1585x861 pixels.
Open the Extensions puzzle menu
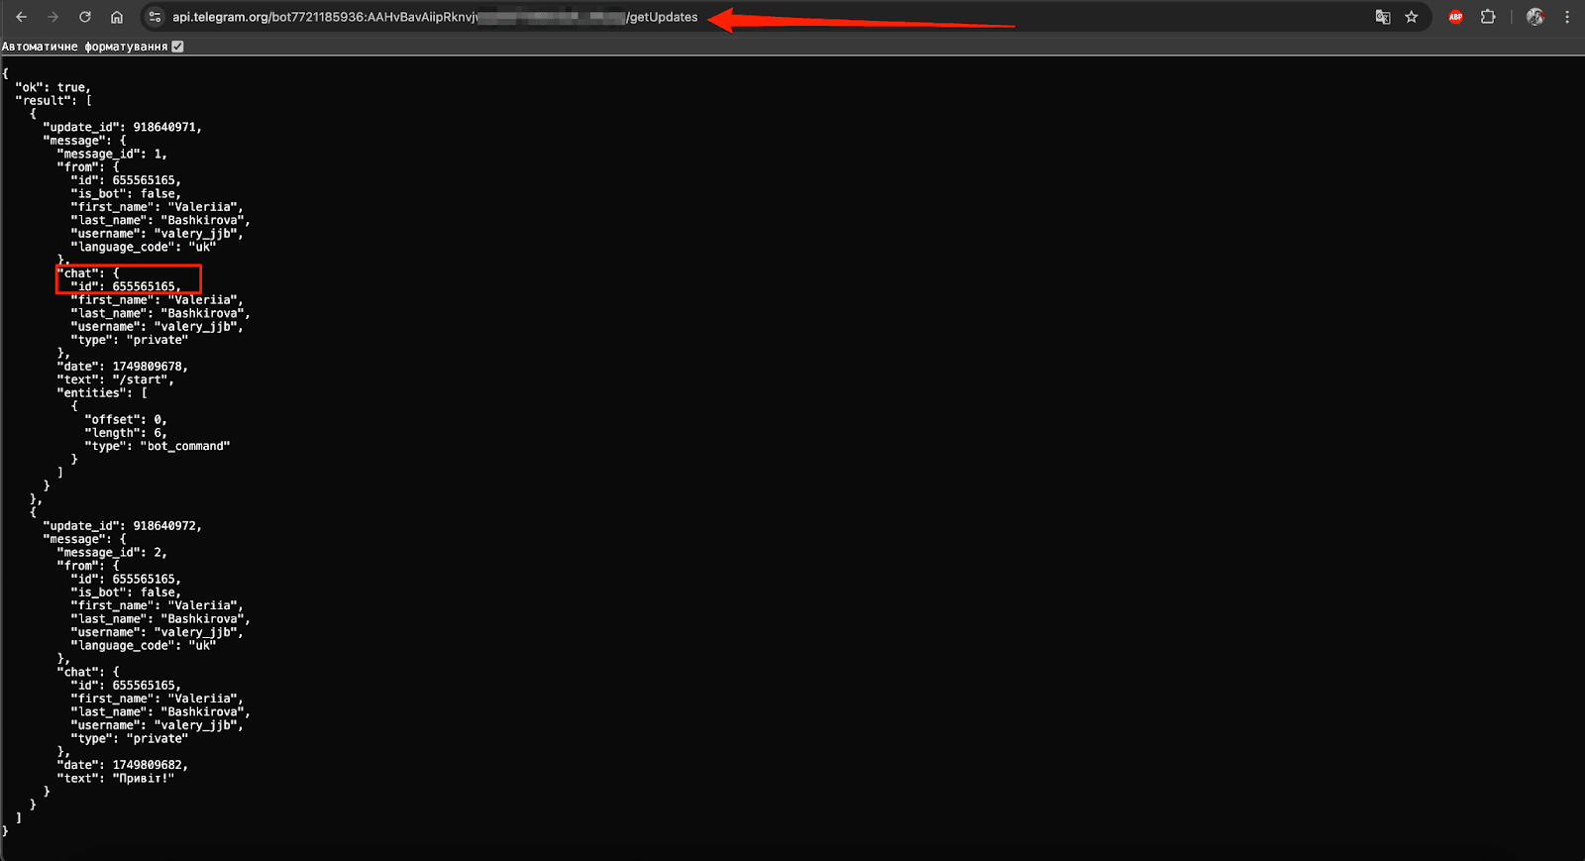tap(1488, 17)
